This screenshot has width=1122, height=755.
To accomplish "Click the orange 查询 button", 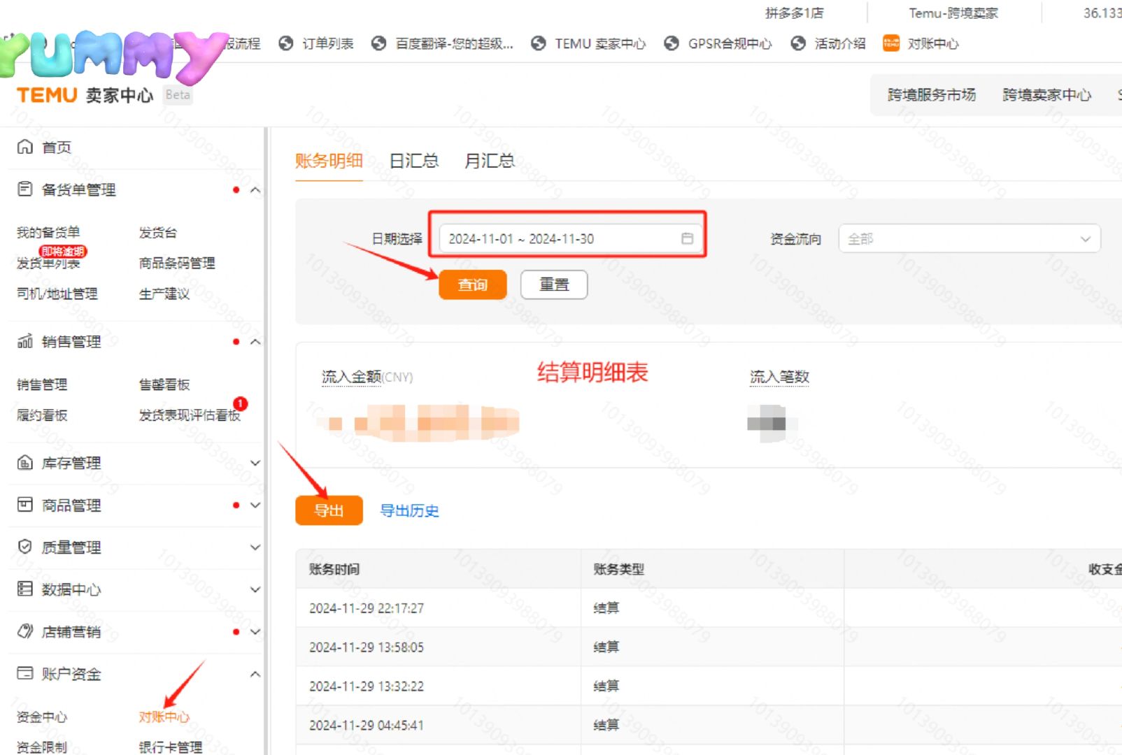I will tap(472, 285).
